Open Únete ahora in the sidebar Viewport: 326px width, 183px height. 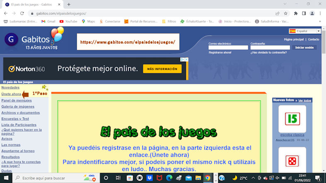click(x=11, y=94)
